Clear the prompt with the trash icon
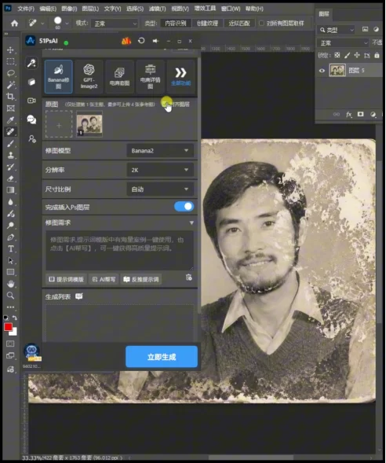This screenshot has width=386, height=463. tap(189, 277)
